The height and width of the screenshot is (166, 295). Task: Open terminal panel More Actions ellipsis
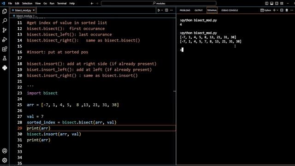[292, 10]
